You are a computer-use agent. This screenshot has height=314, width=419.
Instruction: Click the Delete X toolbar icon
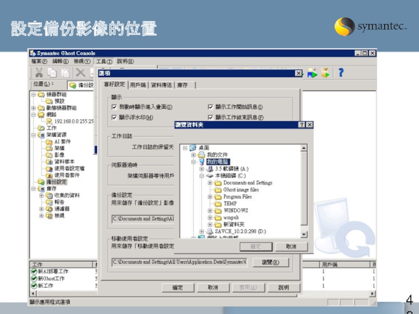[x=80, y=72]
